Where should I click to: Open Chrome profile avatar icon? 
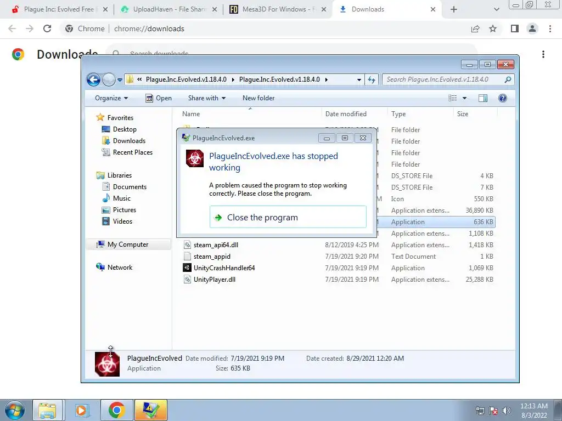[532, 29]
